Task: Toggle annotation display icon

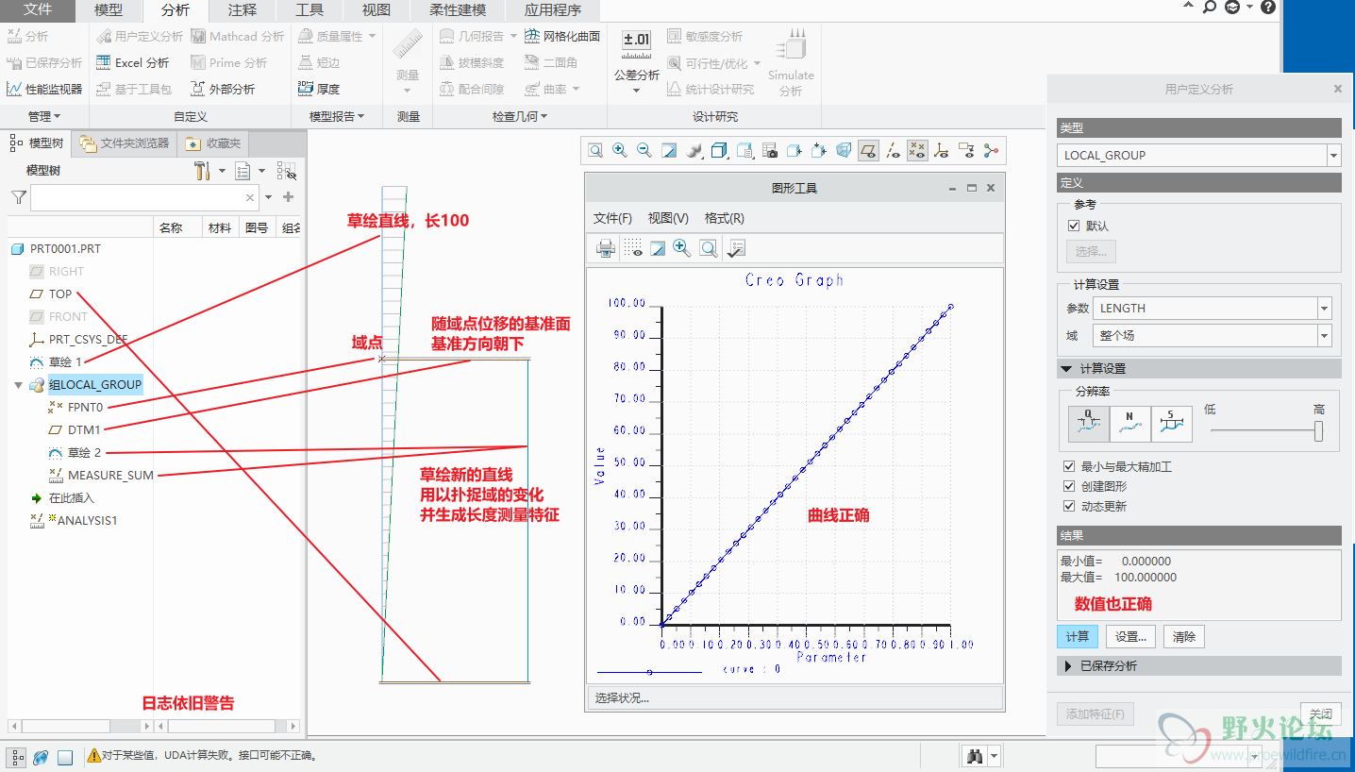Action: pyautogui.click(x=966, y=150)
